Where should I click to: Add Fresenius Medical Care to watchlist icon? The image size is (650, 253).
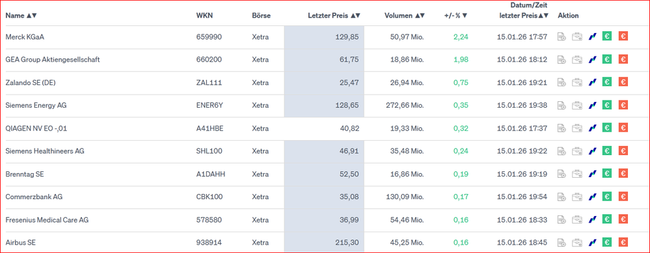562,220
